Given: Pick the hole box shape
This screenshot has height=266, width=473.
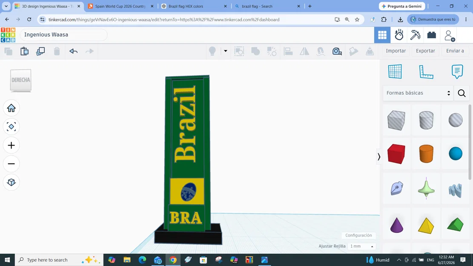Looking at the screenshot, I should click(x=396, y=120).
